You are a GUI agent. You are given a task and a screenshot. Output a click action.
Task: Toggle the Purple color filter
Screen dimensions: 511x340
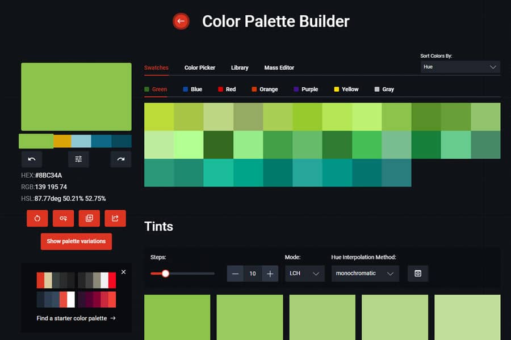tap(306, 89)
